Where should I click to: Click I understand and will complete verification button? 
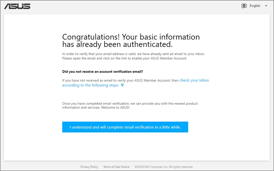click(125, 127)
